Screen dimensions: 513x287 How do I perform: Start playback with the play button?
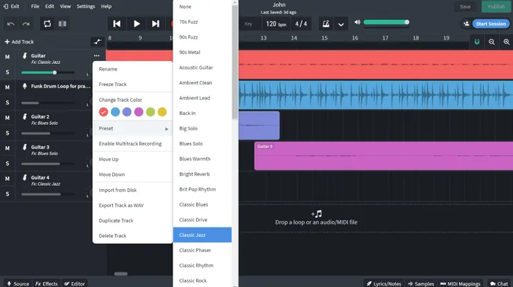tap(137, 24)
